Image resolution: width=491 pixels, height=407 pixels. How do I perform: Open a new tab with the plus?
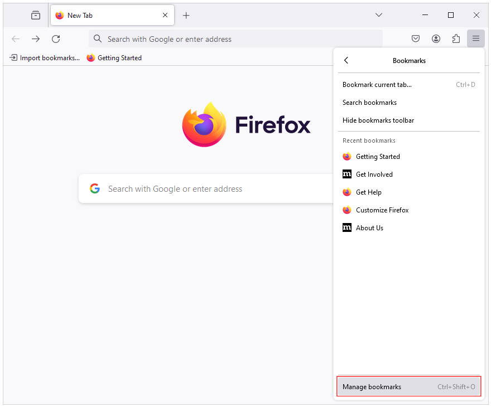pyautogui.click(x=186, y=15)
